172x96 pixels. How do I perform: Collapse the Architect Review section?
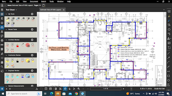tap(6, 40)
